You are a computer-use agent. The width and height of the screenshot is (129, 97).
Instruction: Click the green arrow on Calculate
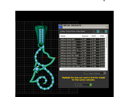[x=91, y=85]
